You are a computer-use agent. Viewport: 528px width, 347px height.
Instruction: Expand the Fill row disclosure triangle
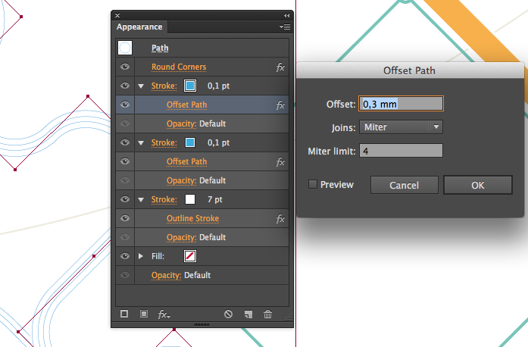coord(141,257)
